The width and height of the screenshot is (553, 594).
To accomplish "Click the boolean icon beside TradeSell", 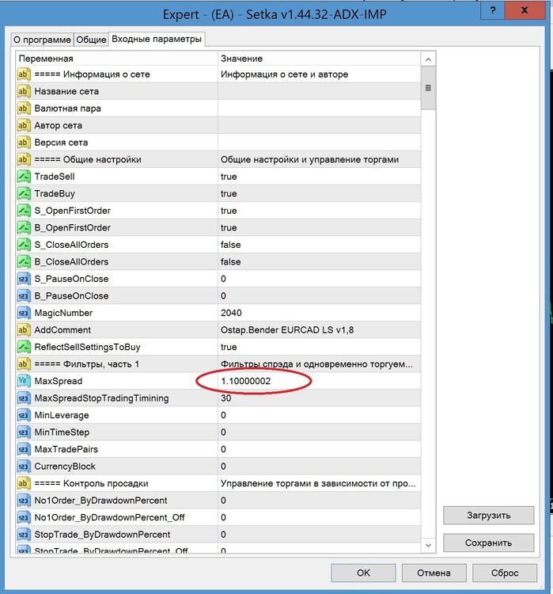I will [24, 177].
